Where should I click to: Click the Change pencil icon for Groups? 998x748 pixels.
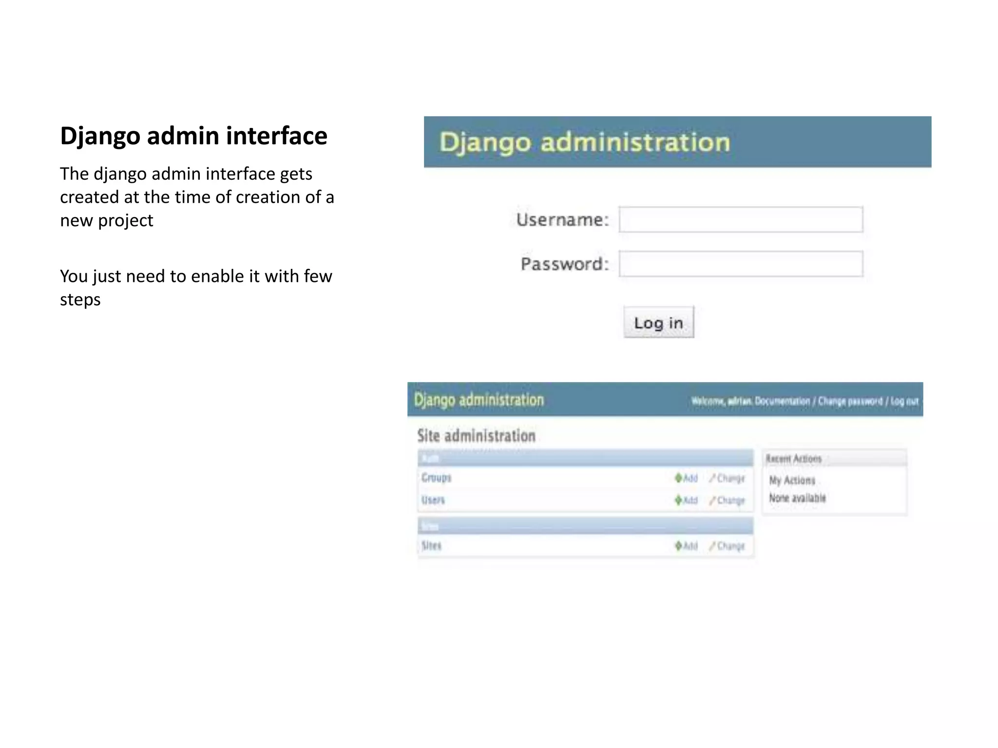[712, 478]
